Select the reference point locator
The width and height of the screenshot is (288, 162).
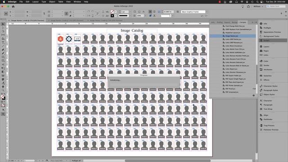pos(6,13)
